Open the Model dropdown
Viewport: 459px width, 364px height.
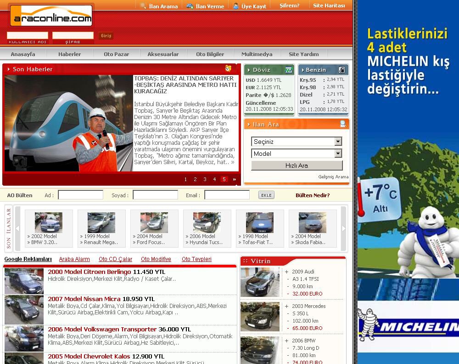(297, 154)
